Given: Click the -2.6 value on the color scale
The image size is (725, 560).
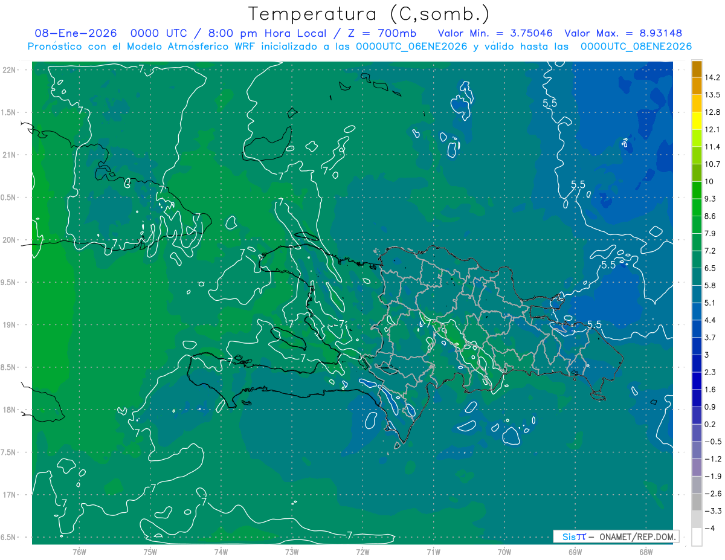Looking at the screenshot, I should pyautogui.click(x=712, y=494).
